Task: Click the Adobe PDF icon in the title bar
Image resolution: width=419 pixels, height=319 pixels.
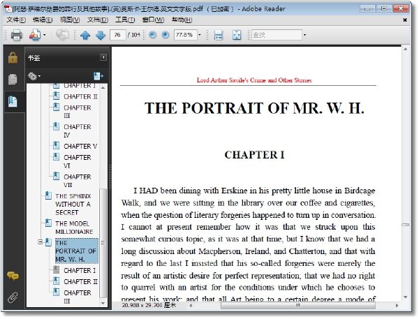Action: pos(8,8)
